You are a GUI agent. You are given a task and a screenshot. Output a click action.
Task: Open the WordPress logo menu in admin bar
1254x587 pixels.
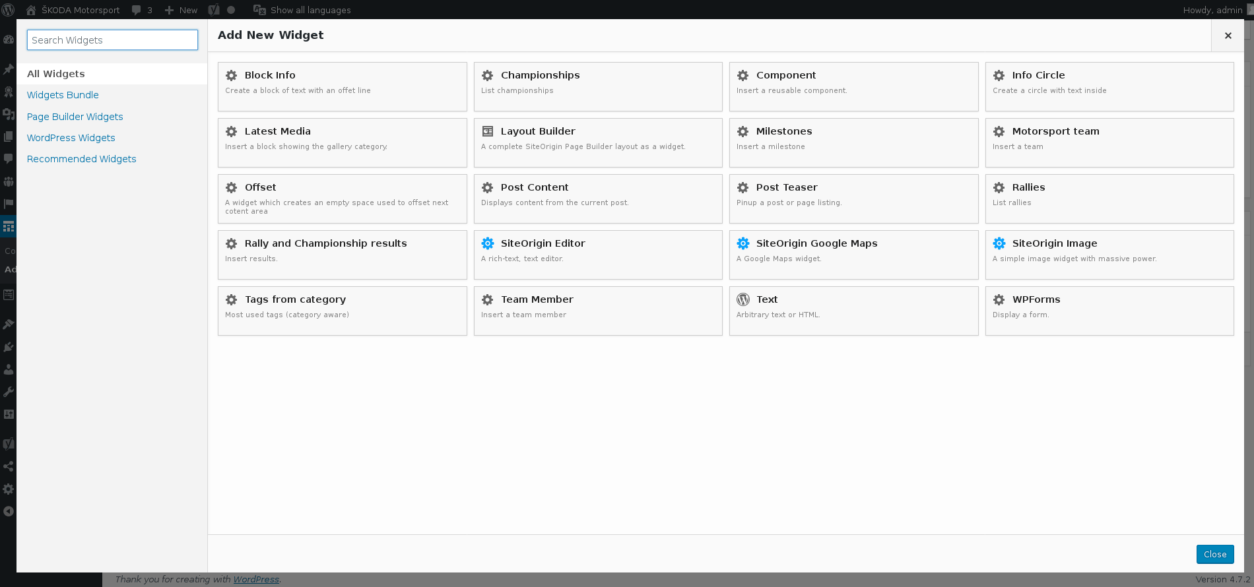(8, 10)
